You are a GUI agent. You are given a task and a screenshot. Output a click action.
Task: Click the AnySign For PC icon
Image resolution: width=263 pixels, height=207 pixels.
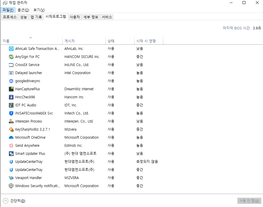11,57
